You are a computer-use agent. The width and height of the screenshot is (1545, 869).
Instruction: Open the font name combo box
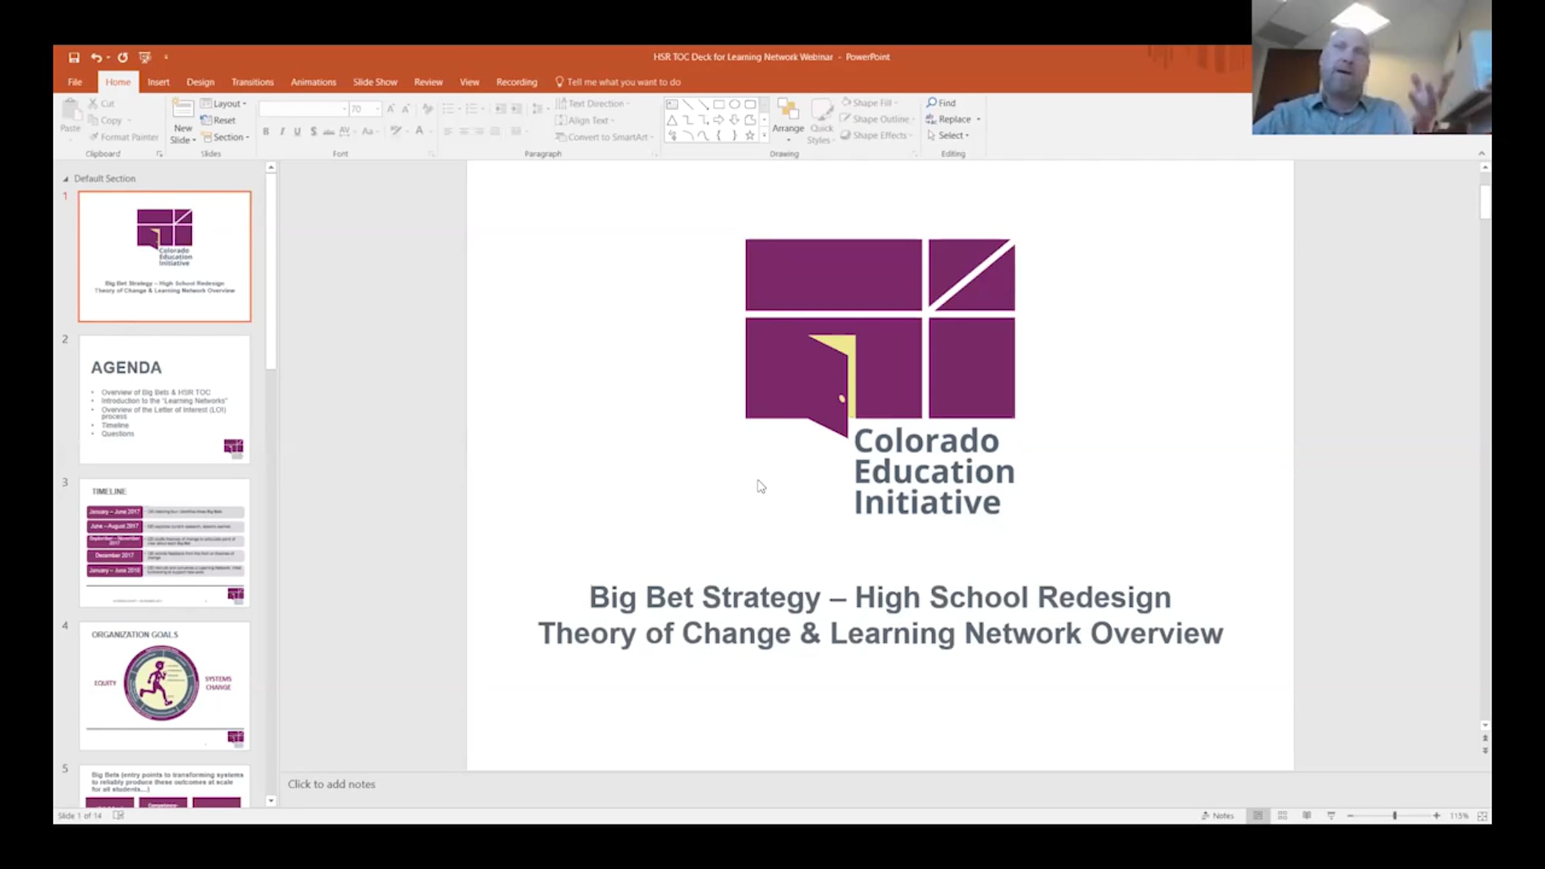point(303,109)
